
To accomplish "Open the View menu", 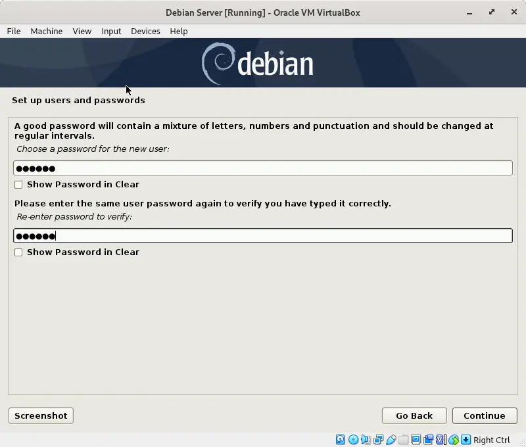I will pyautogui.click(x=82, y=31).
